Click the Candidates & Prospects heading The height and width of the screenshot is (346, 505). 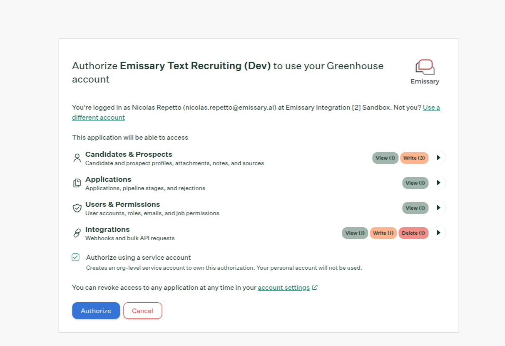tap(129, 154)
